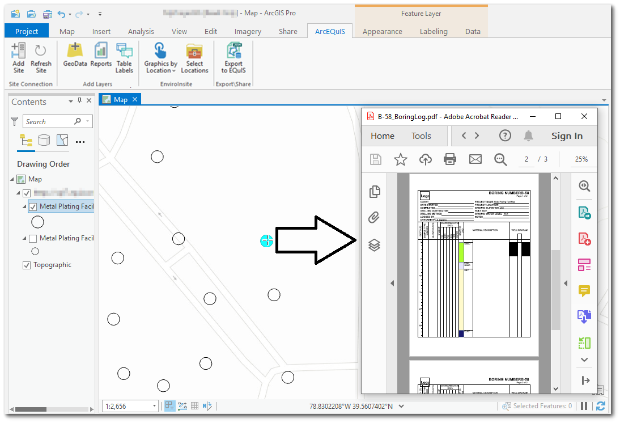Click the Acrobat save icon

[x=375, y=159]
